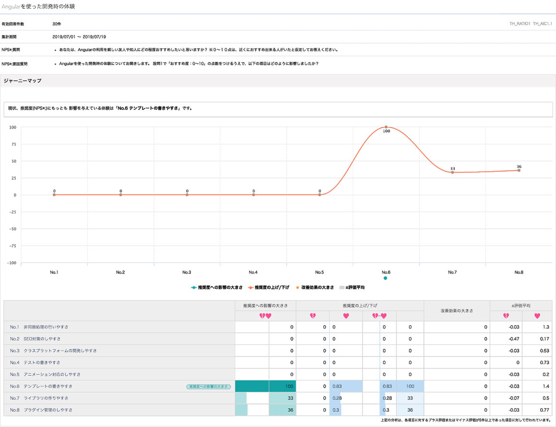This screenshot has width=556, height=427.
Task: Click the full heart icon under ±評価平均
Action: click(537, 316)
